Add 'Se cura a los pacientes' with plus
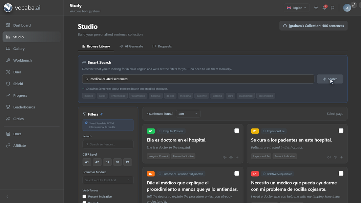 coord(341,157)
